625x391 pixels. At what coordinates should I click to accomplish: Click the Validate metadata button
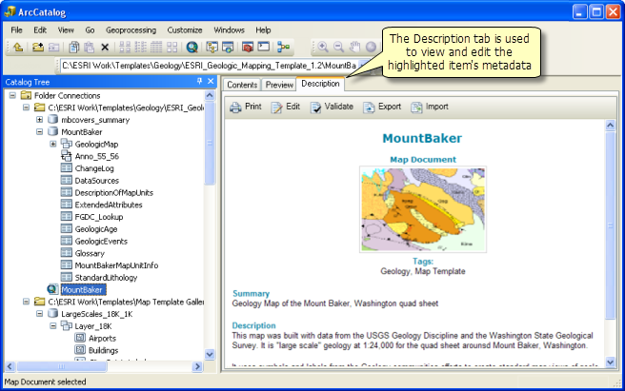332,107
